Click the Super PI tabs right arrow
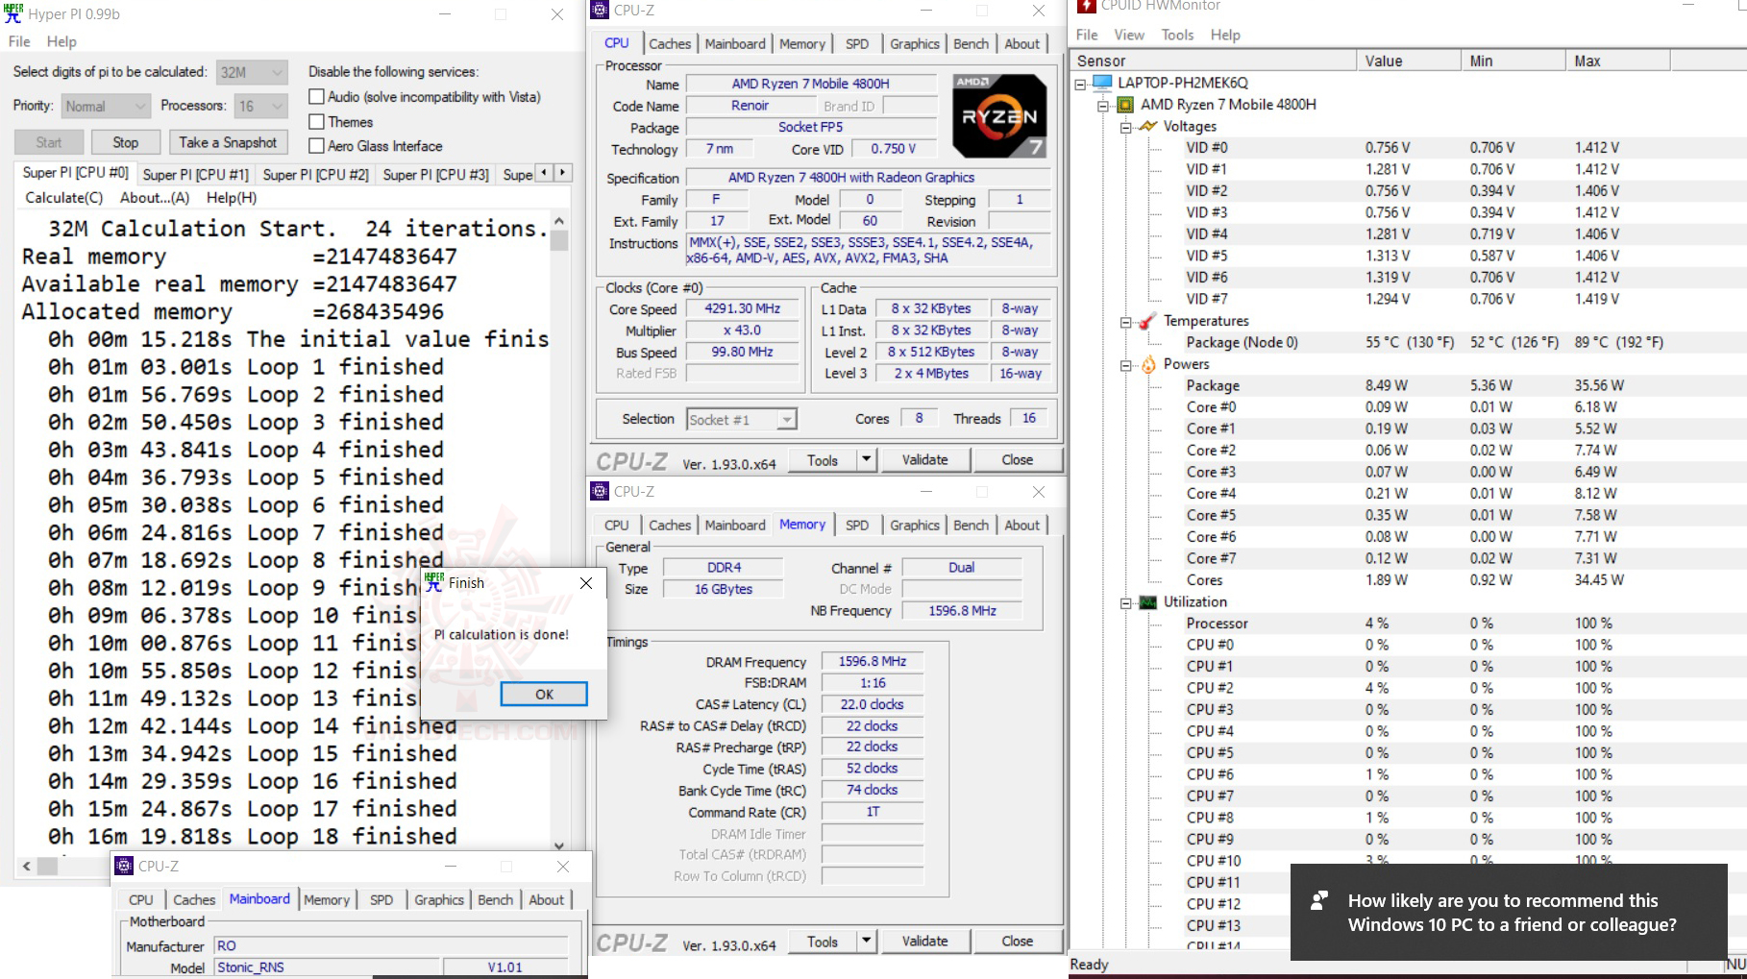The height and width of the screenshot is (979, 1747). 563,173
